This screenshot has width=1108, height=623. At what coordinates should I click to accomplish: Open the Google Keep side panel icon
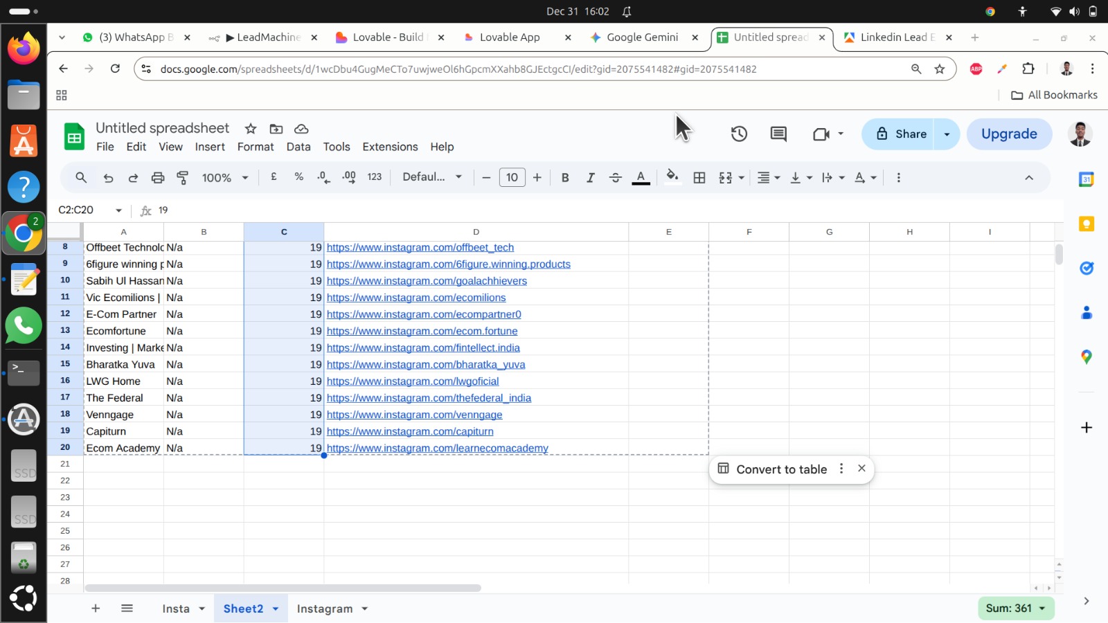point(1087,224)
